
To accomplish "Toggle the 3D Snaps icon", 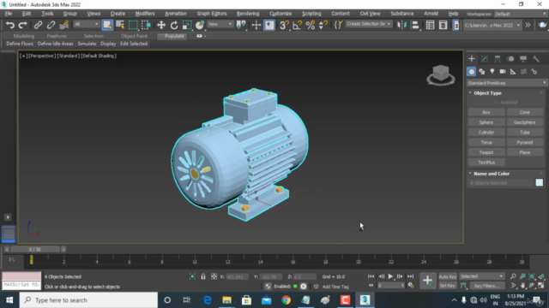I will (284, 25).
